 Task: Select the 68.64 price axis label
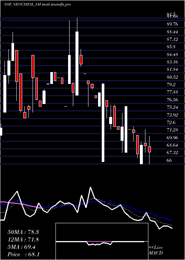click(172, 145)
